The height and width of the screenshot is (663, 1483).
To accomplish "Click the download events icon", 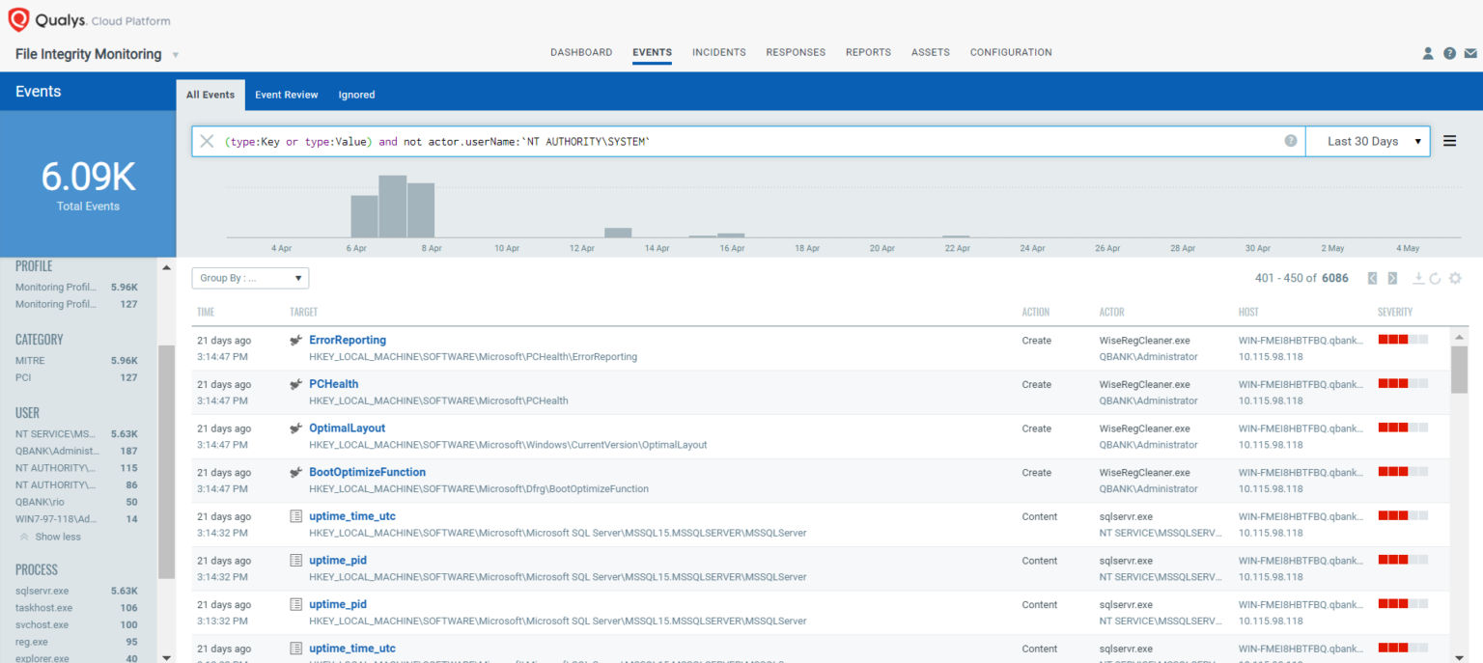I will coord(1419,278).
